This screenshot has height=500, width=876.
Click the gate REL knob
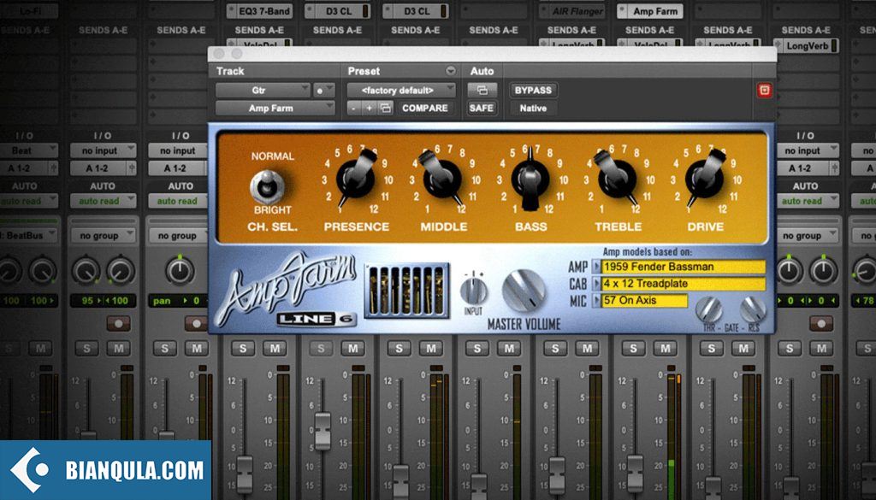coord(753,309)
